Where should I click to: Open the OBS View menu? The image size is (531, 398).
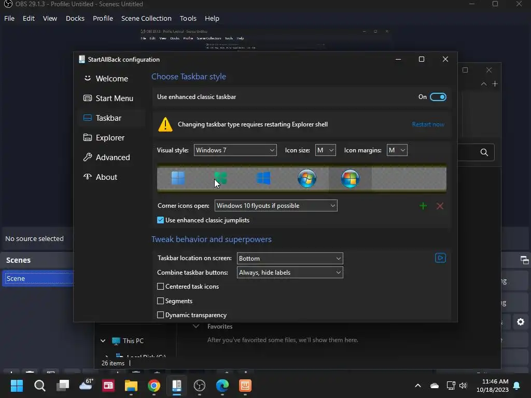[50, 18]
